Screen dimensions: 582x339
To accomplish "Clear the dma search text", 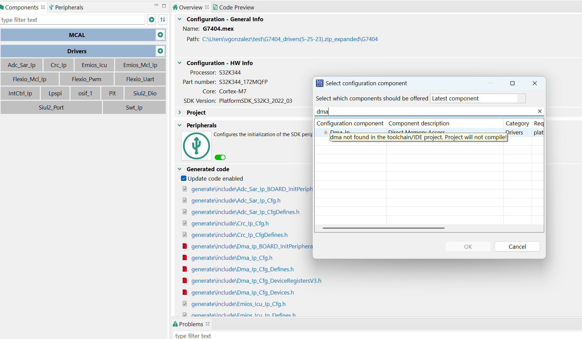I will click(539, 111).
